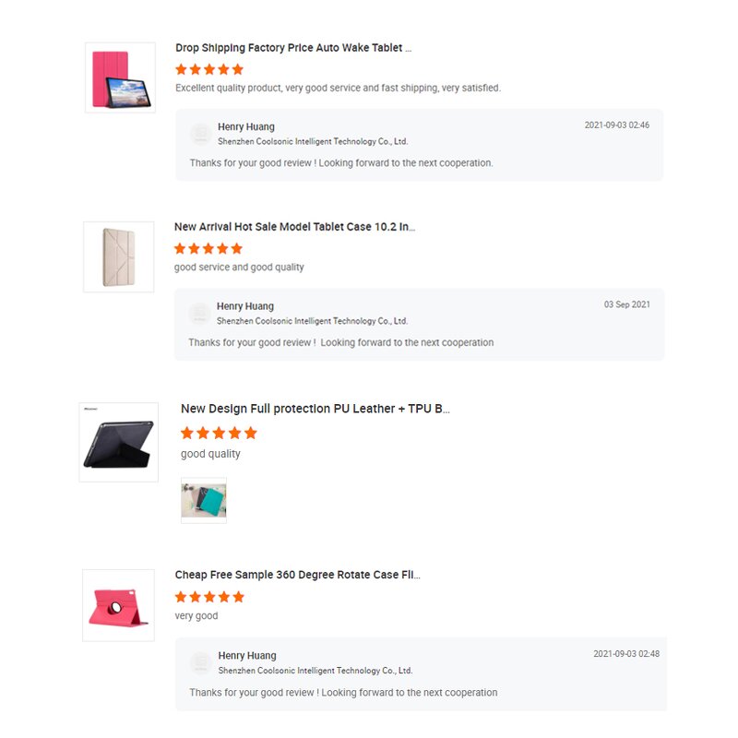Click Henry Huang's avatar in the first supplier reply
This screenshot has height=738, width=738.
tap(199, 133)
